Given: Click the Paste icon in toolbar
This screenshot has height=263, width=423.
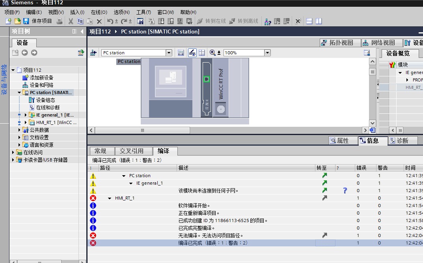Looking at the screenshot, I should coord(90,21).
